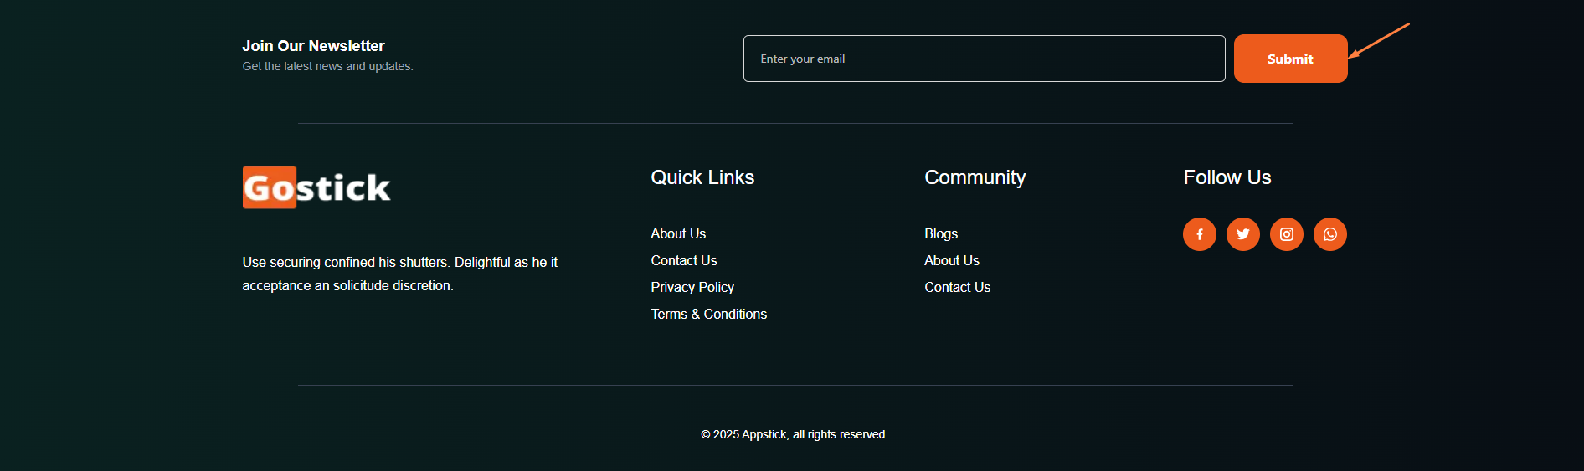Screen dimensions: 1584x471
Task: Click the Quick Links heading
Action: click(702, 177)
